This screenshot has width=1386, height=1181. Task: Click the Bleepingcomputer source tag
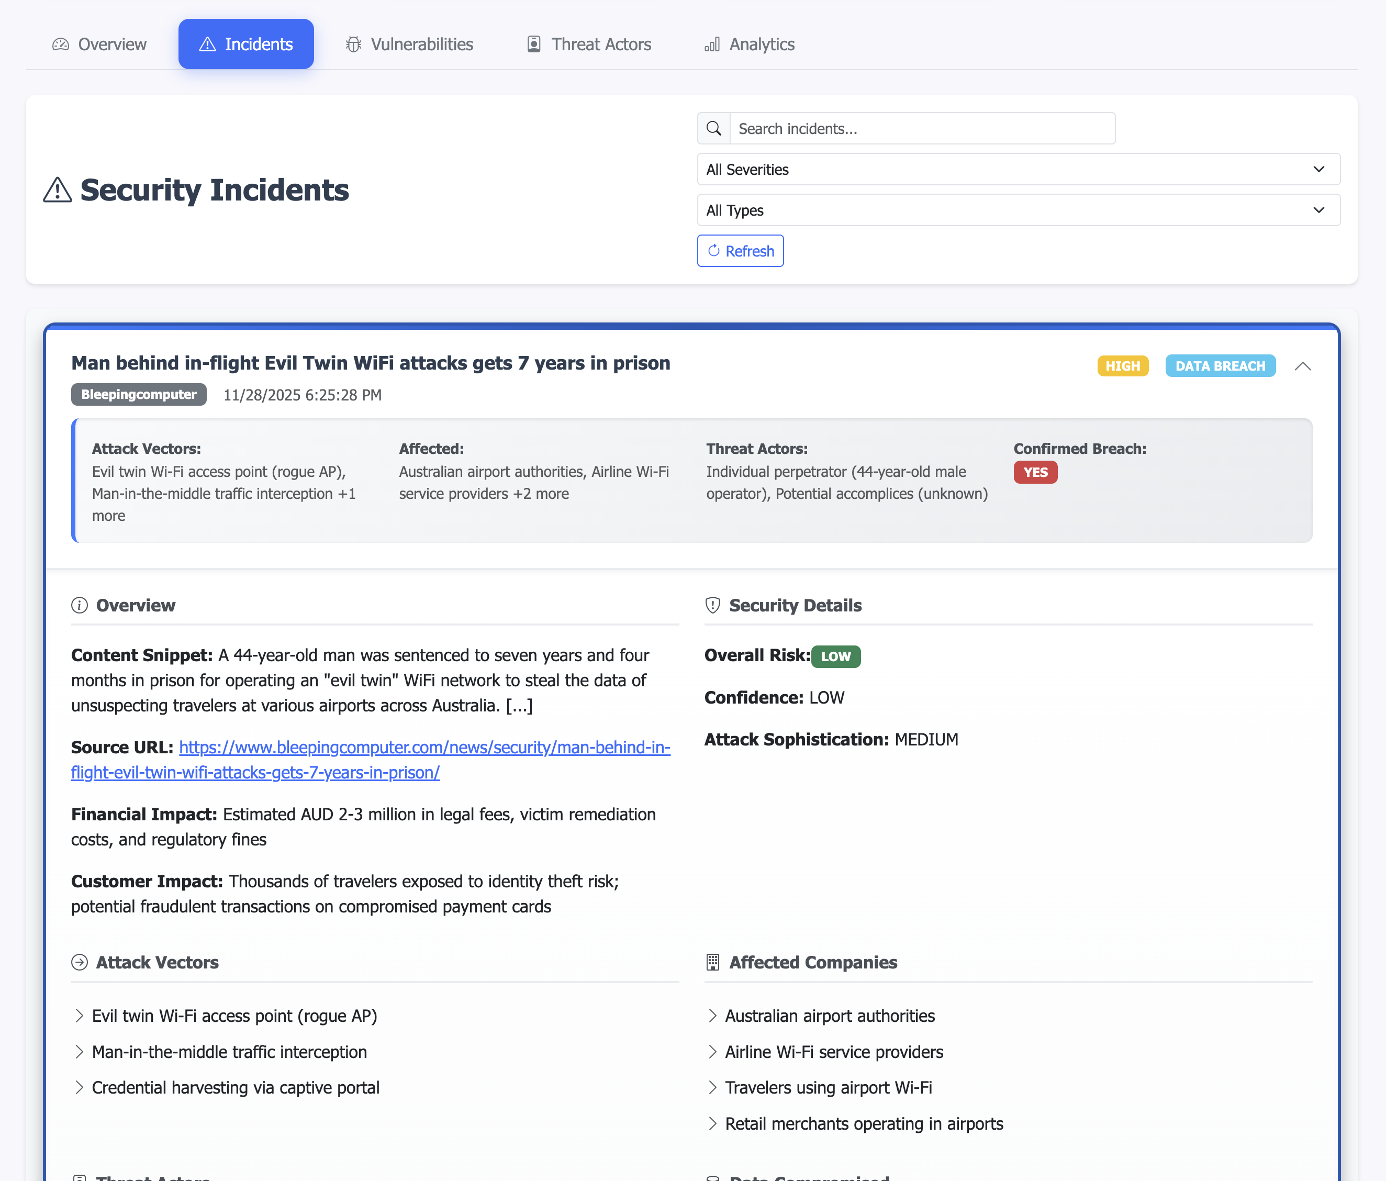coord(139,395)
